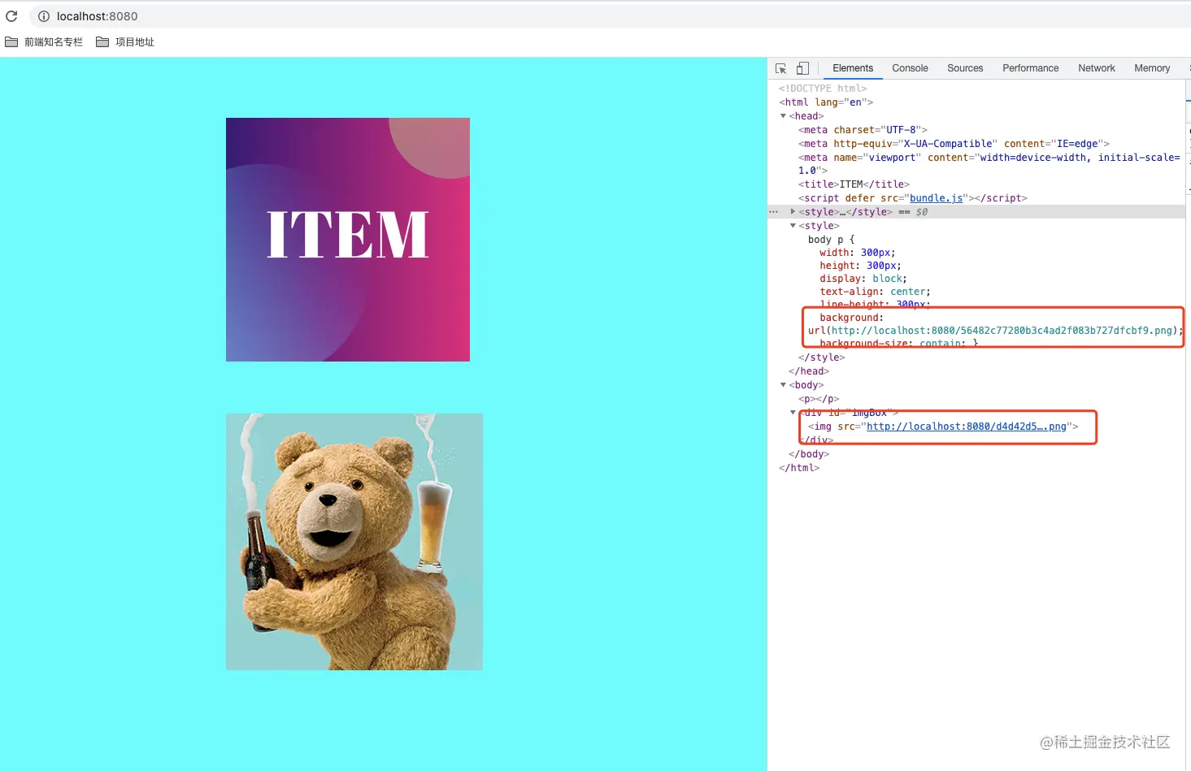Open the 前端知名专栏 bookmark folder
Screen dimensions: 1191x771
click(45, 42)
